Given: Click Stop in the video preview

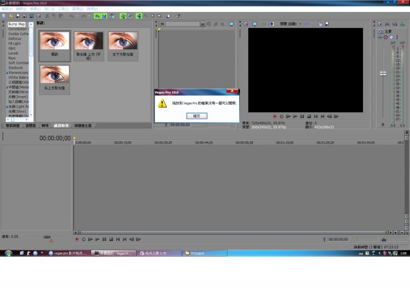Looking at the screenshot, I should [x=309, y=116].
